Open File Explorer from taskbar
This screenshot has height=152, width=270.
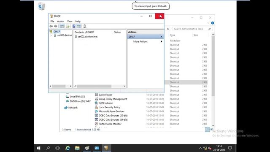(x=77, y=148)
